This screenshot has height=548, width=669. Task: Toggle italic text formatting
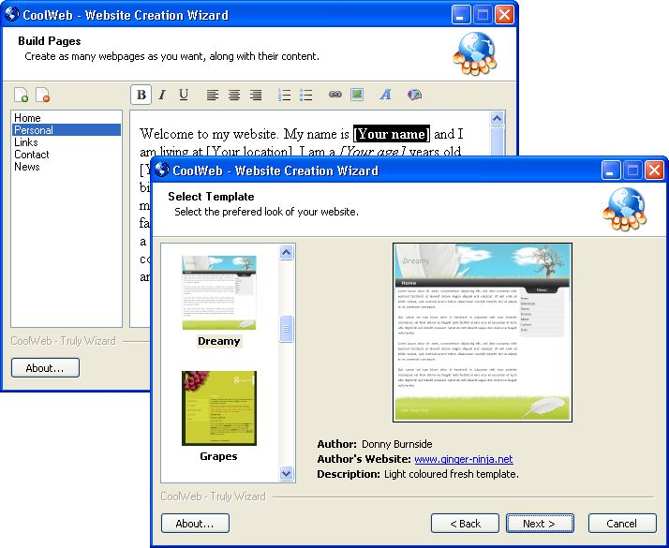pos(162,95)
